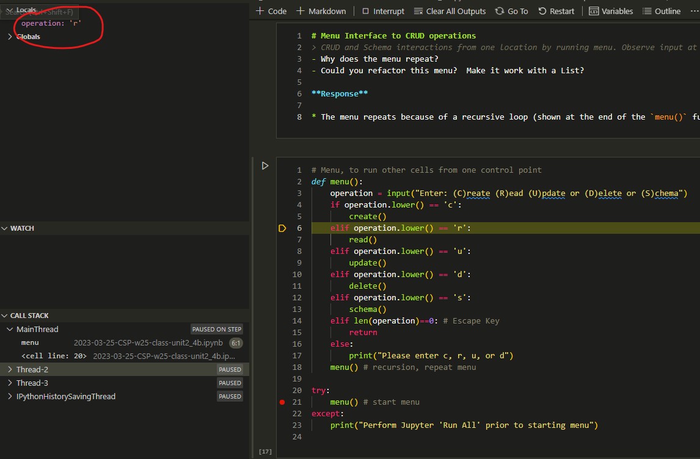Click the Run Cell play icon
The height and width of the screenshot is (459, 700).
tap(265, 165)
